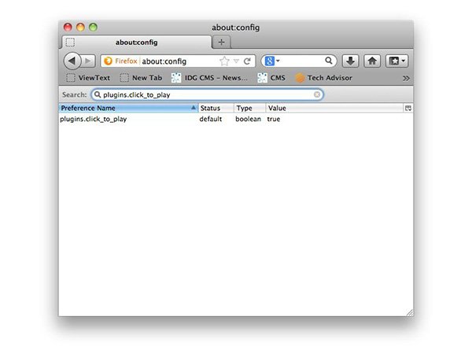Click the forward navigation arrow
This screenshot has height=354, width=472.
[88, 61]
